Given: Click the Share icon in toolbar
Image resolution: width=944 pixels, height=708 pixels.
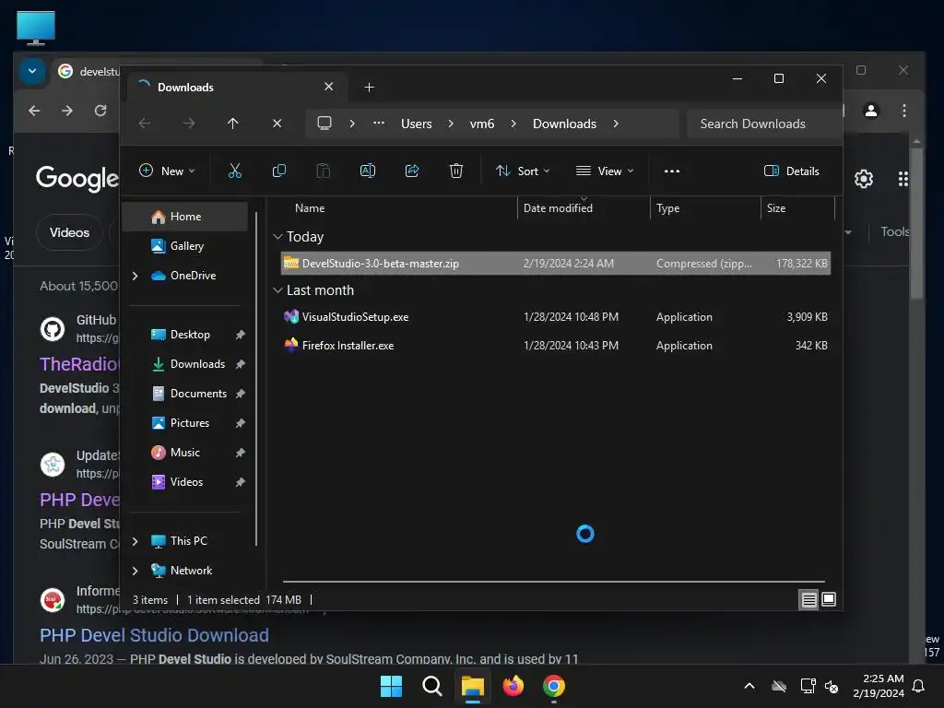Looking at the screenshot, I should [x=412, y=171].
